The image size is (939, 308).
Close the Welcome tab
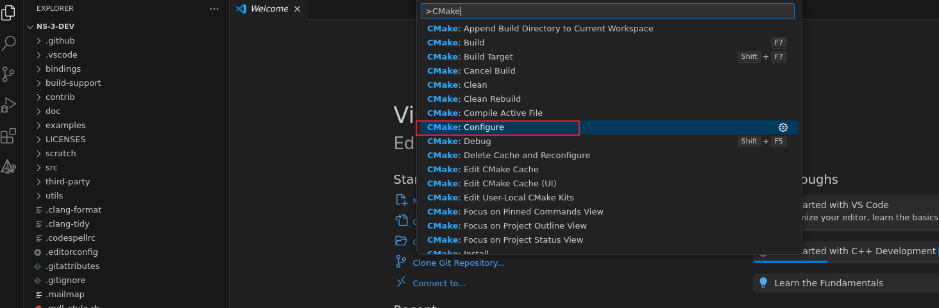click(x=297, y=9)
